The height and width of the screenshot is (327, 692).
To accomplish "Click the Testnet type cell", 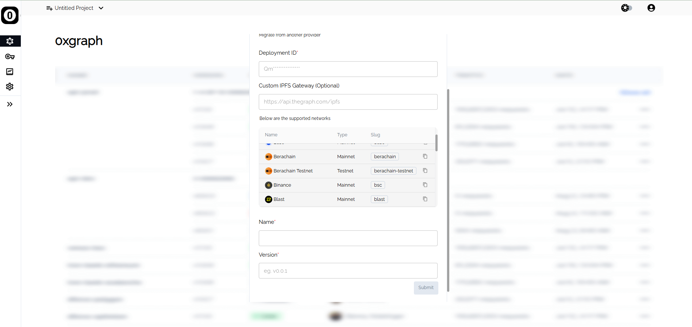I will tap(345, 171).
